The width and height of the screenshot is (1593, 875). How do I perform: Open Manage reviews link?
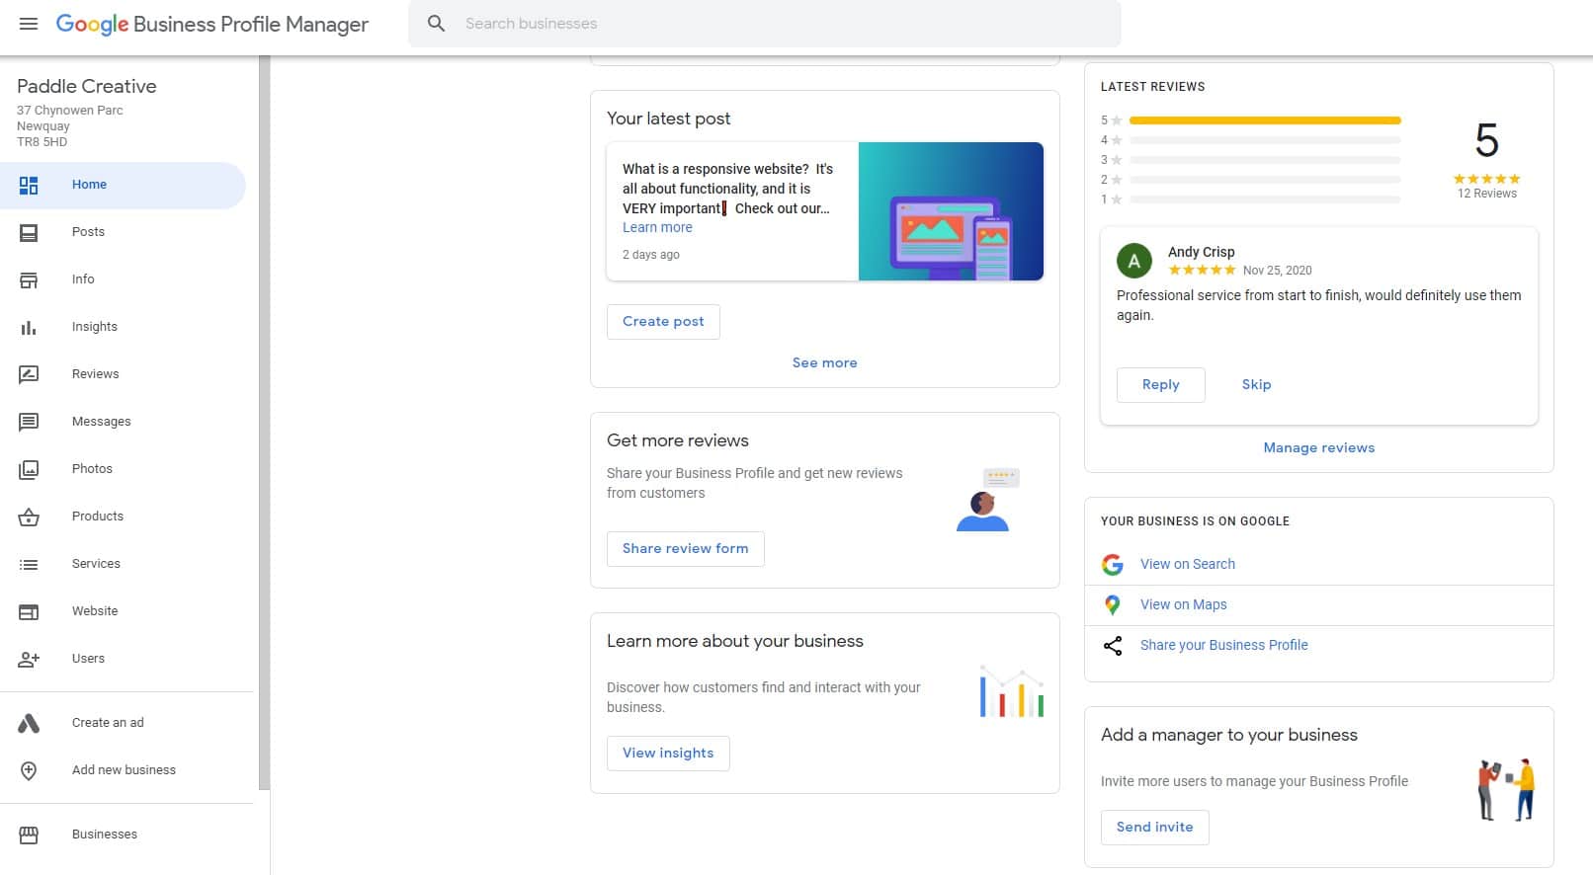click(1318, 447)
